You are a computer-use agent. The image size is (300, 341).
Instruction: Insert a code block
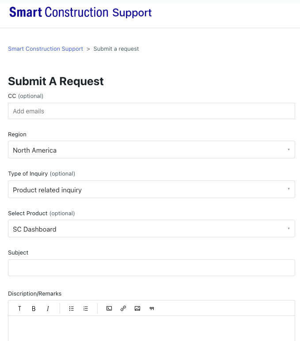pos(109,308)
